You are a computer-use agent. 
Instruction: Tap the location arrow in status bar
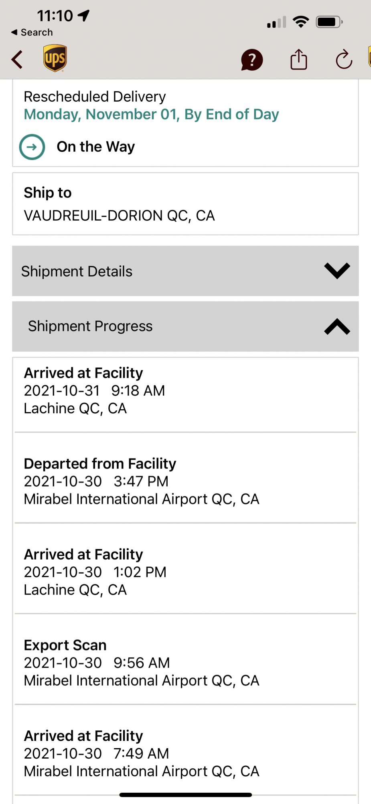[84, 16]
